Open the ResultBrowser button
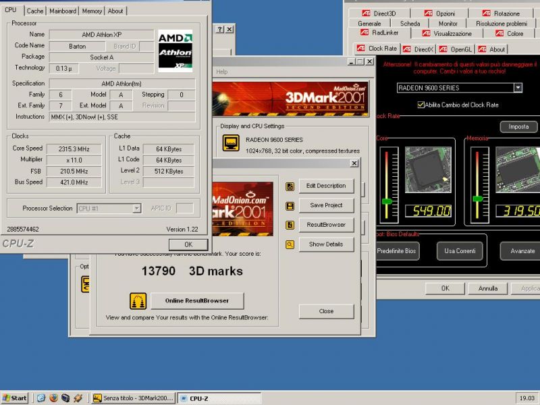This screenshot has height=405, width=540. (x=326, y=225)
